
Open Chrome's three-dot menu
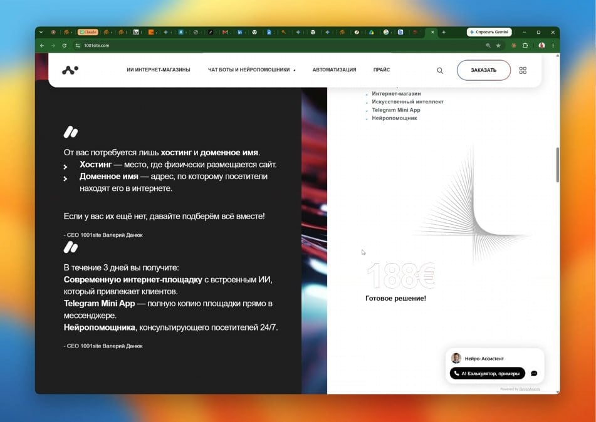(553, 46)
